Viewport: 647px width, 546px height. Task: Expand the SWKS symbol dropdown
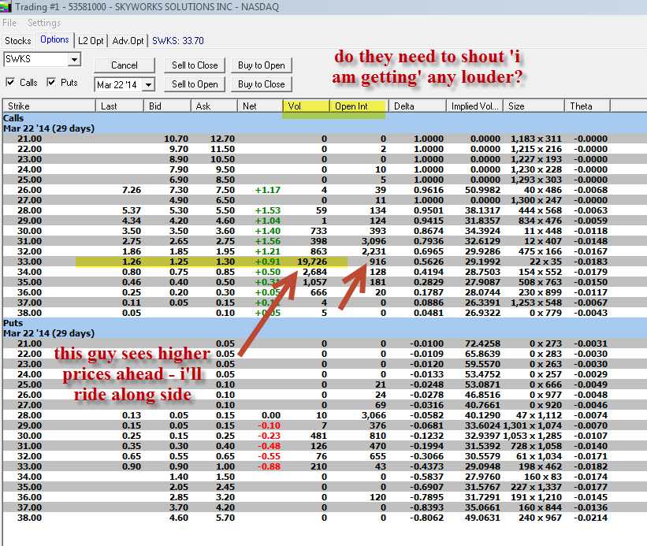point(74,60)
